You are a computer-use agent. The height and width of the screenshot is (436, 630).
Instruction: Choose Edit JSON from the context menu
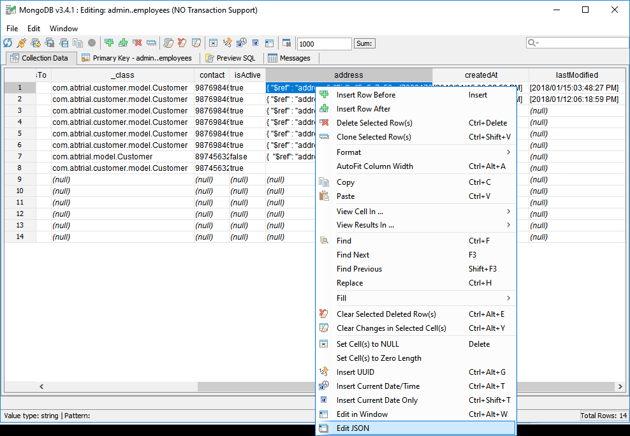click(x=417, y=428)
